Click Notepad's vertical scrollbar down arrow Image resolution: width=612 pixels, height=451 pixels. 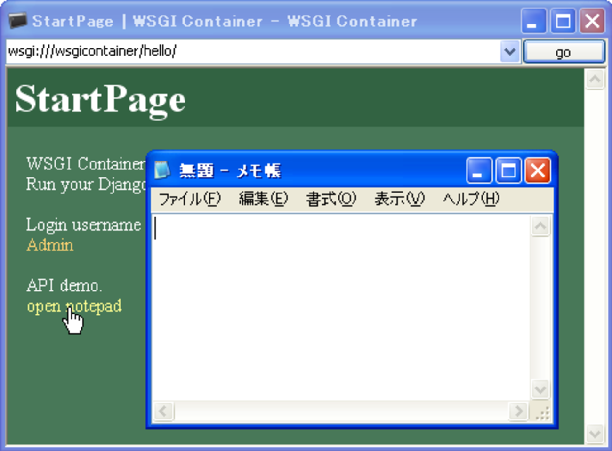540,389
